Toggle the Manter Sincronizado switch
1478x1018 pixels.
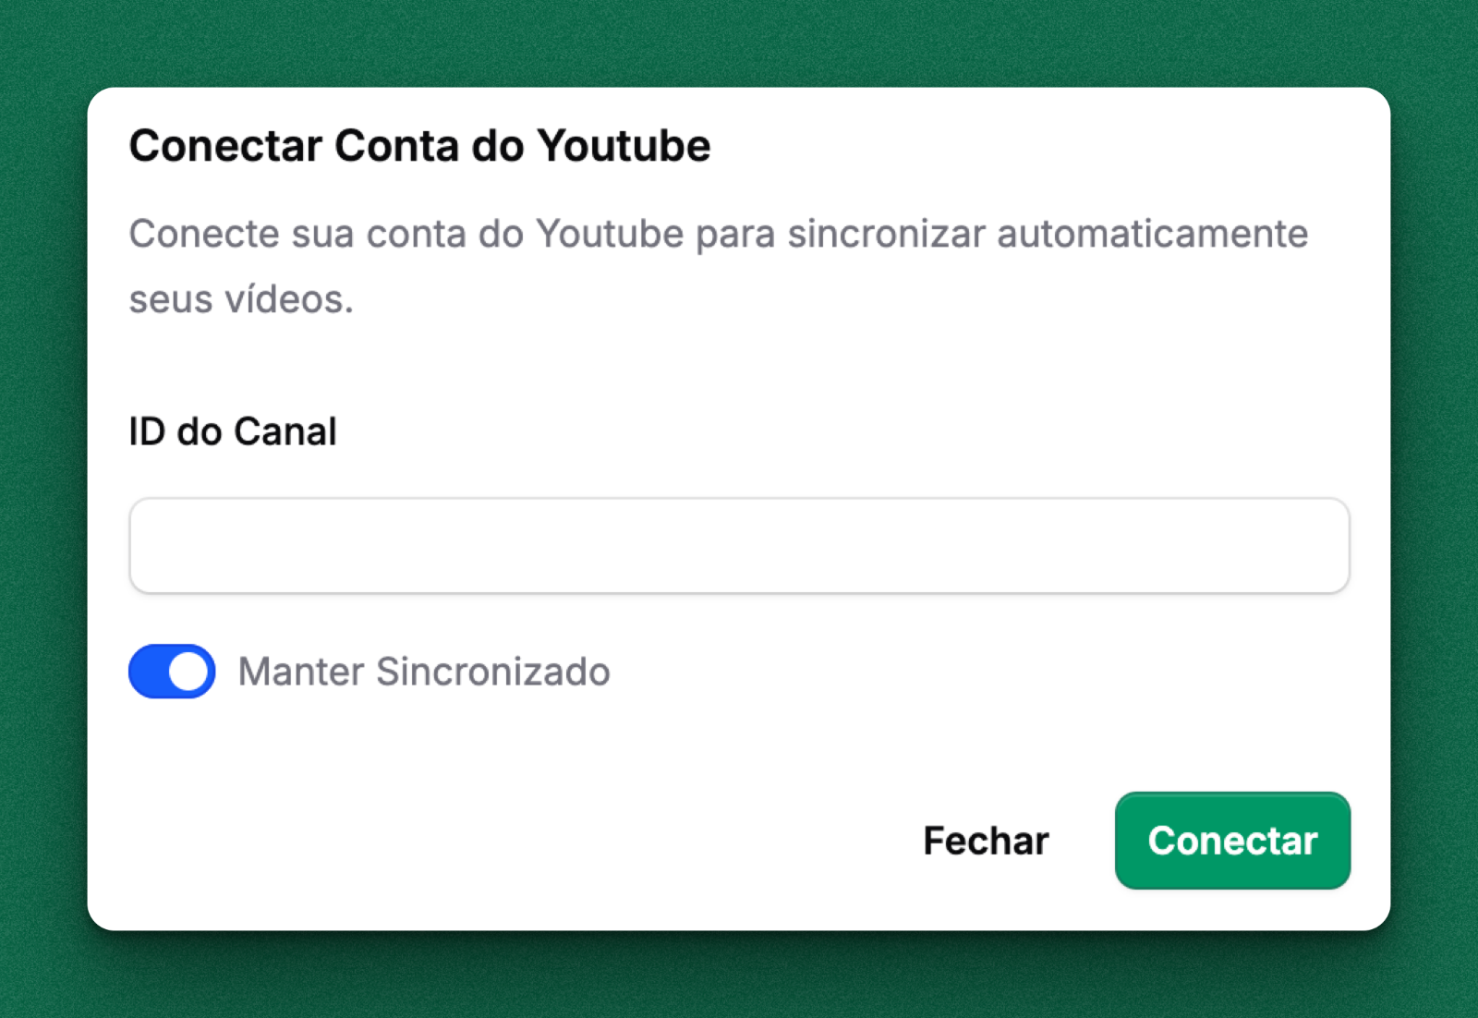pyautogui.click(x=172, y=672)
